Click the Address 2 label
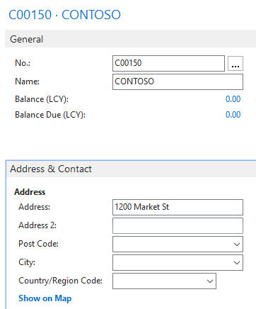This screenshot has width=256, height=309. click(x=37, y=225)
